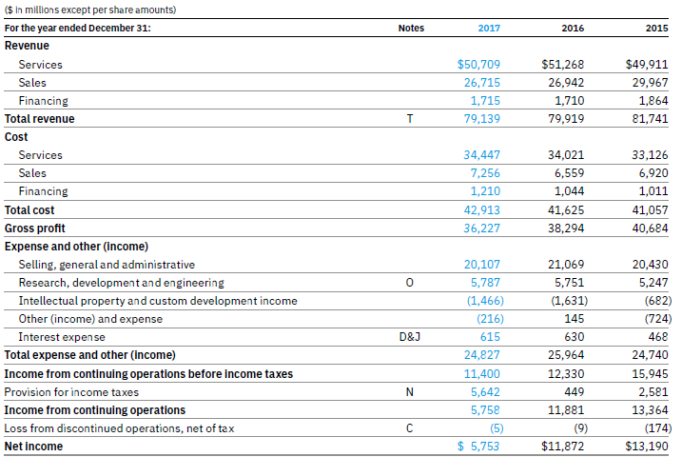This screenshot has height=457, width=682.
Task: Open note O for Research, development and engineering
Action: click(x=410, y=283)
